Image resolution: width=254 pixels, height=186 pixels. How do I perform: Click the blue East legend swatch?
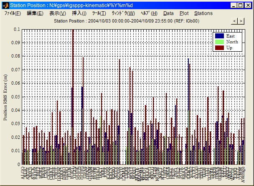[x=220, y=36]
